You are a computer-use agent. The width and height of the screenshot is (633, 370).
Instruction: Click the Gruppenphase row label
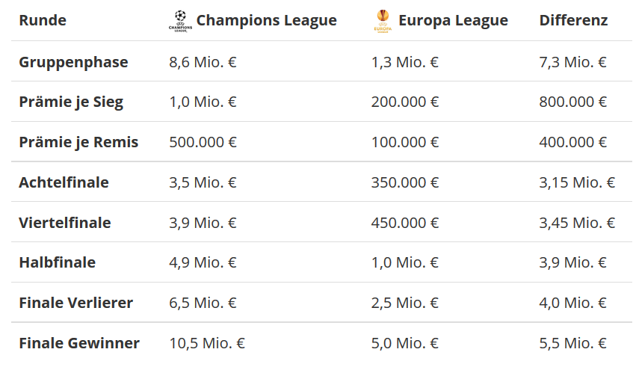(x=73, y=62)
